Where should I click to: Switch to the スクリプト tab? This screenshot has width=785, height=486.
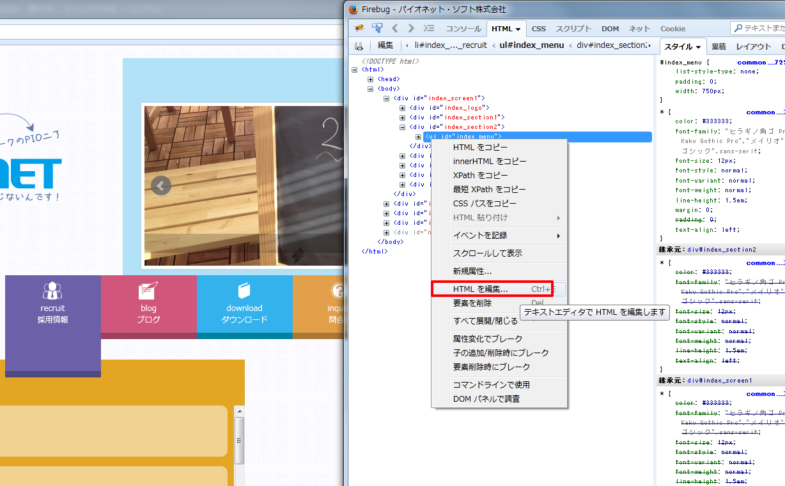pos(573,29)
